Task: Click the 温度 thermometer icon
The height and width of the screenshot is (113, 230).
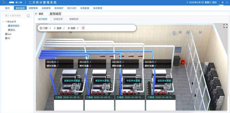Action: pyautogui.click(x=55, y=28)
